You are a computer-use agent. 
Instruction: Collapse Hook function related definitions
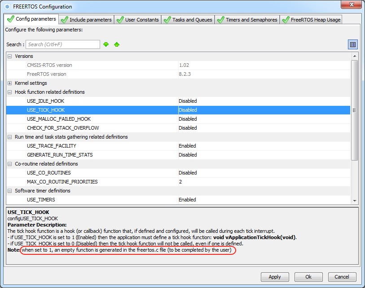[9, 92]
